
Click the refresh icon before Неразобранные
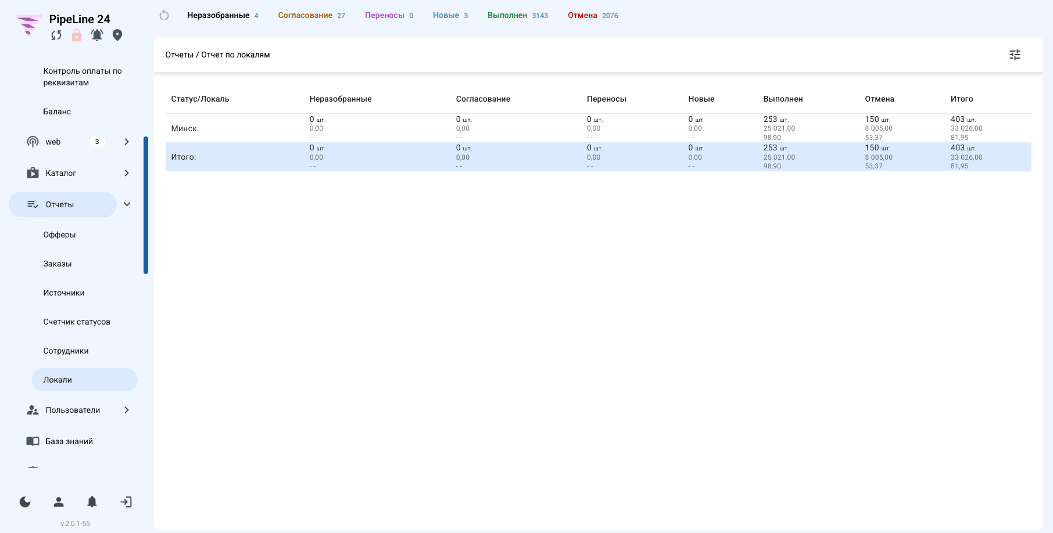(164, 16)
